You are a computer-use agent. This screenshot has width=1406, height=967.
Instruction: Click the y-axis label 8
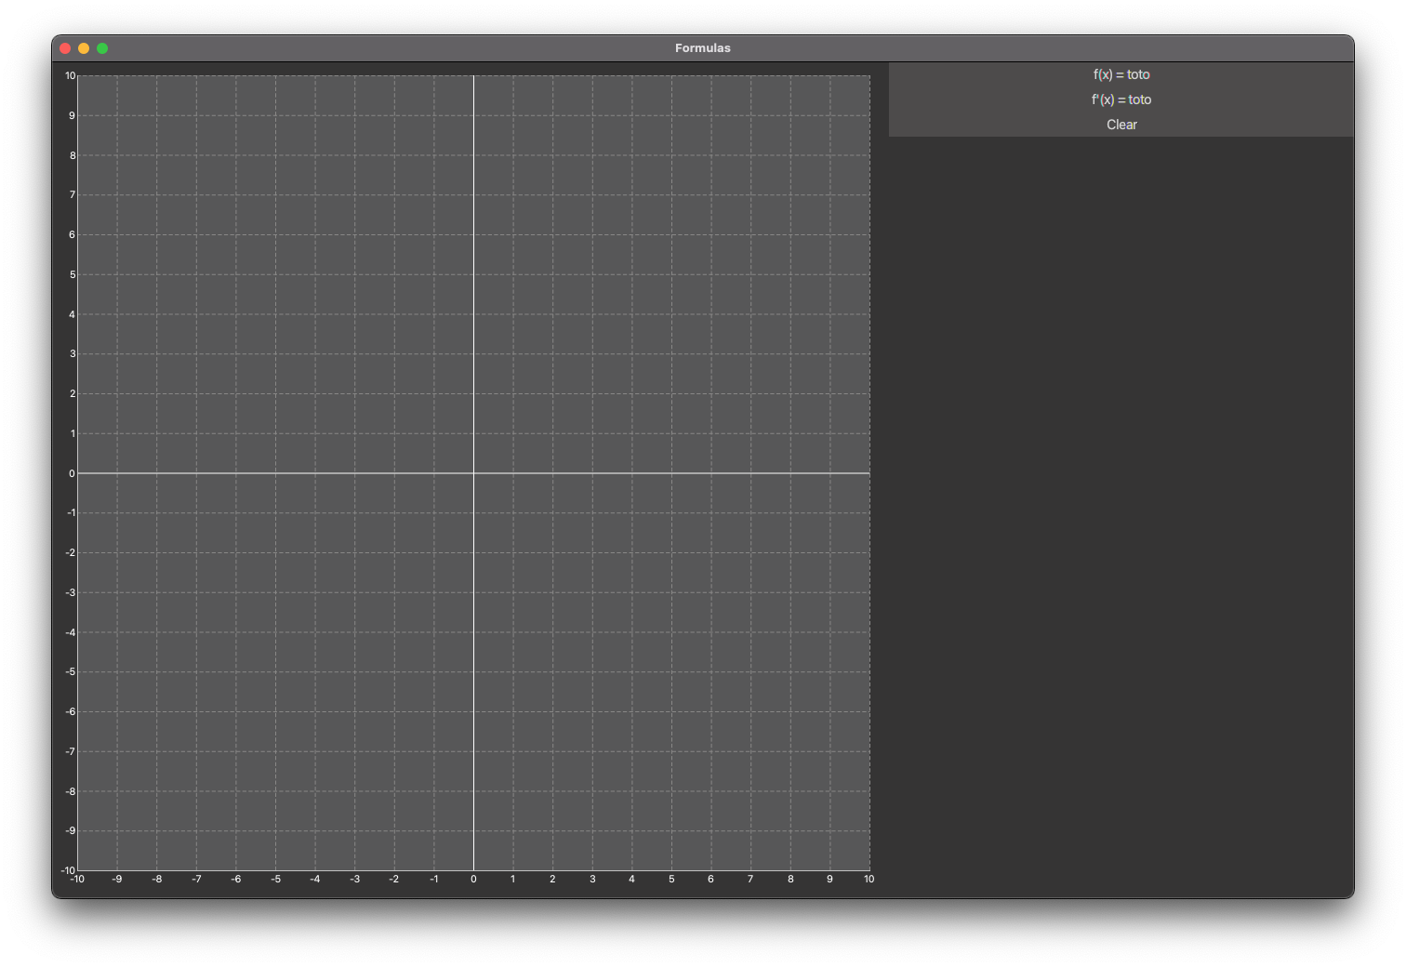click(x=73, y=155)
